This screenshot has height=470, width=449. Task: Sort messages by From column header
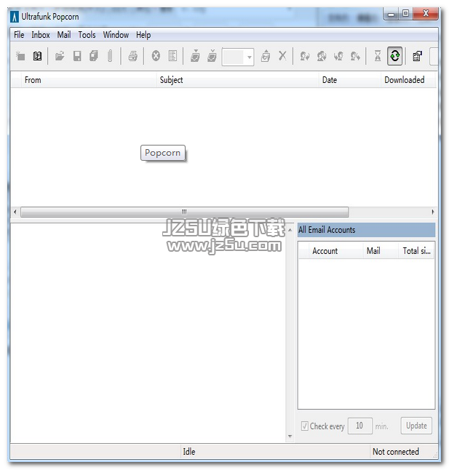click(x=89, y=80)
